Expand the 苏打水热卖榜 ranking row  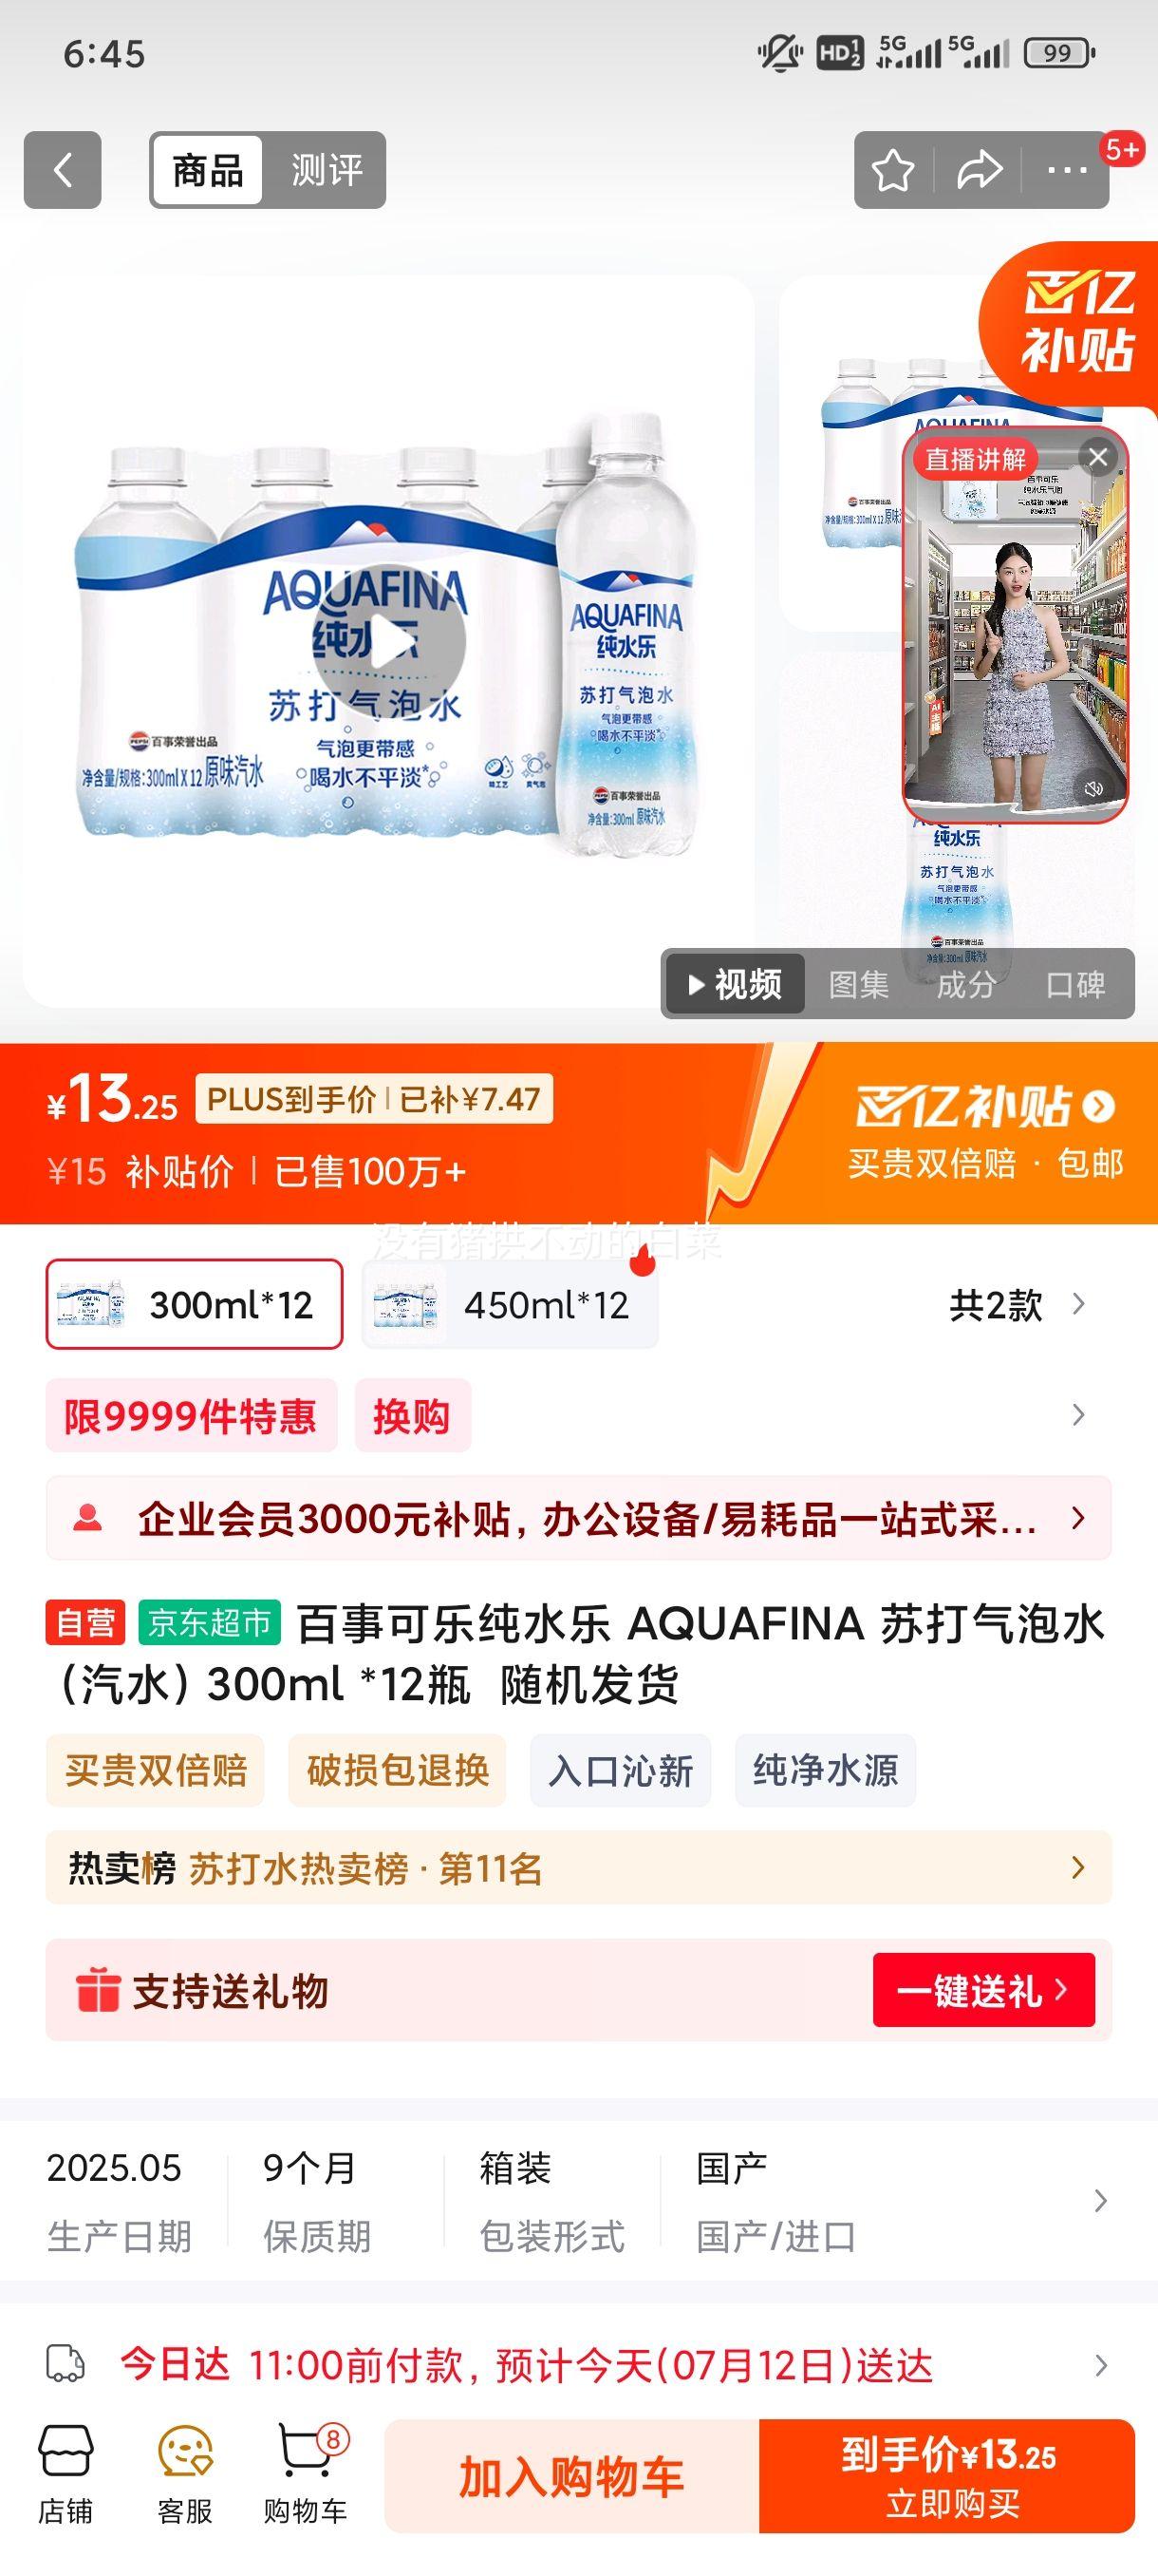click(578, 1867)
